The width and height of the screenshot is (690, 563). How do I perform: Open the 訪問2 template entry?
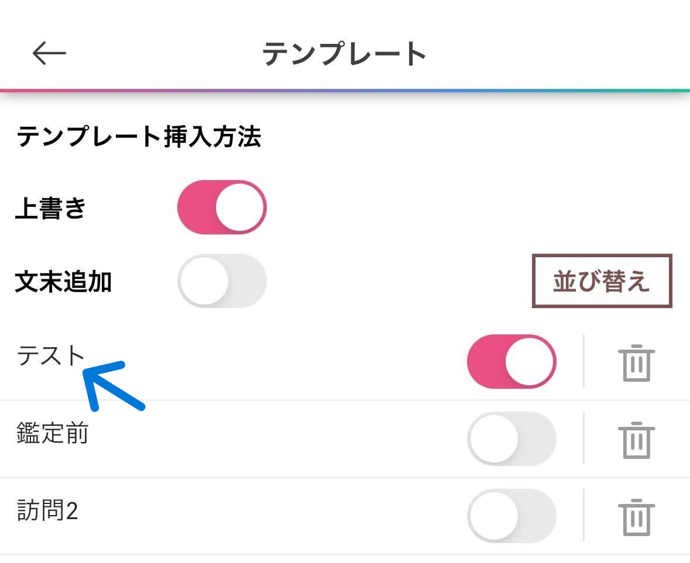click(47, 510)
